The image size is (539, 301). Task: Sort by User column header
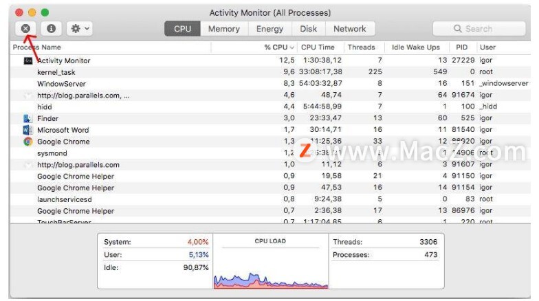click(488, 47)
